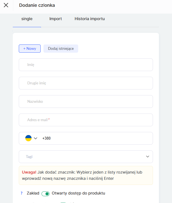172x203 pixels.
Task: Open the Import tab
Action: click(x=56, y=19)
